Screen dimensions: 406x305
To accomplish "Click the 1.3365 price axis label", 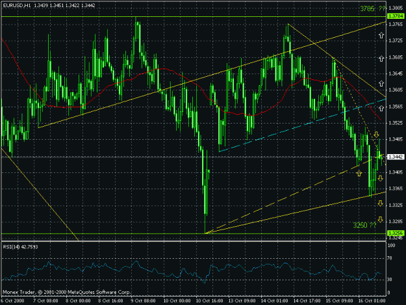I will (396, 189).
